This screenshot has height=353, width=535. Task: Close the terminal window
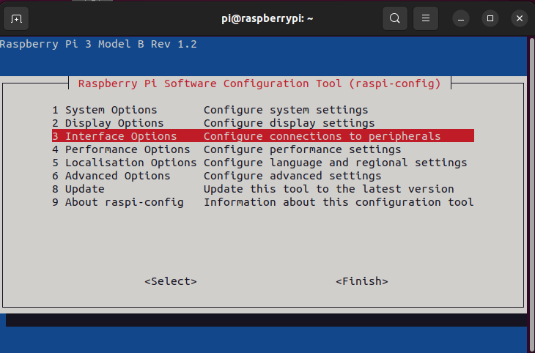pyautogui.click(x=520, y=18)
